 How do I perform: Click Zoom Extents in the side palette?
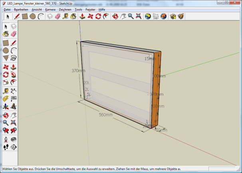point(14,123)
